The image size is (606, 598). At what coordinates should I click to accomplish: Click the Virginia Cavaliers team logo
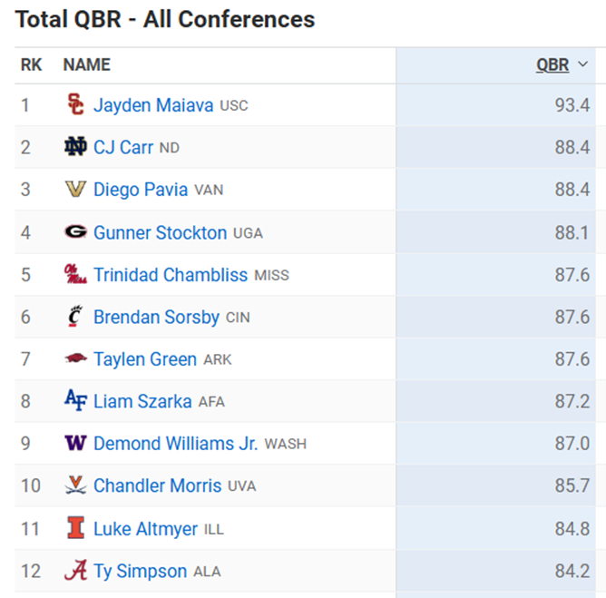click(x=76, y=485)
